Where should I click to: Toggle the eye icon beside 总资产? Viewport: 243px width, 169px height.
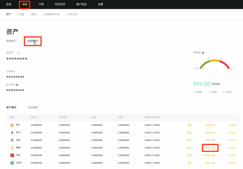(x=18, y=53)
